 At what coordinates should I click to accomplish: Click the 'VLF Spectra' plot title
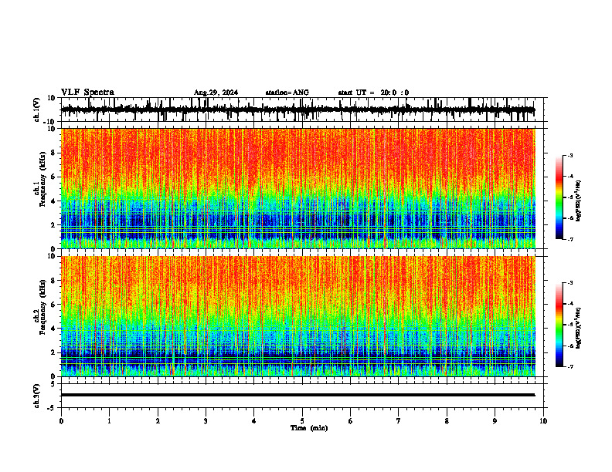[87, 93]
